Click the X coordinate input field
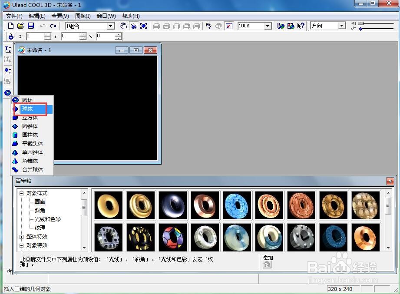The image size is (400, 294). [x=35, y=36]
